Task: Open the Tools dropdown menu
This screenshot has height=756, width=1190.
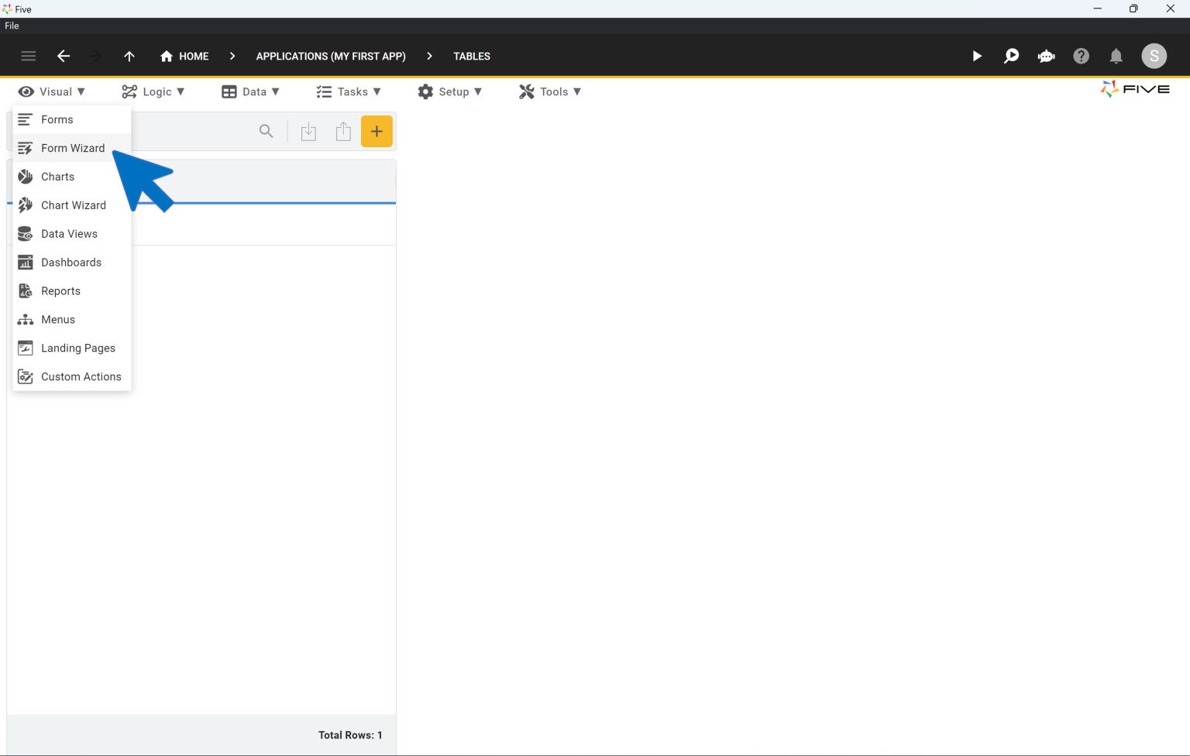Action: pos(550,91)
